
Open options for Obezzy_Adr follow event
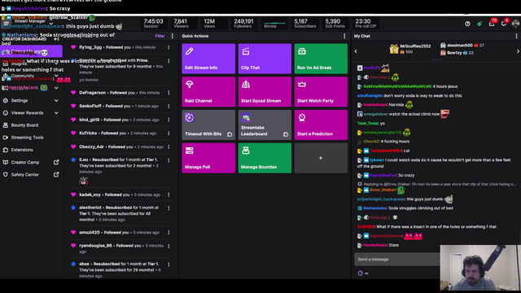(x=169, y=146)
